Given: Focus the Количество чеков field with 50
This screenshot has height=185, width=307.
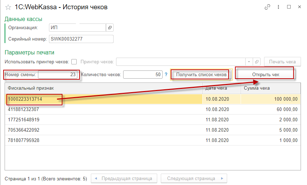Looking at the screenshot, I should click(x=143, y=75).
